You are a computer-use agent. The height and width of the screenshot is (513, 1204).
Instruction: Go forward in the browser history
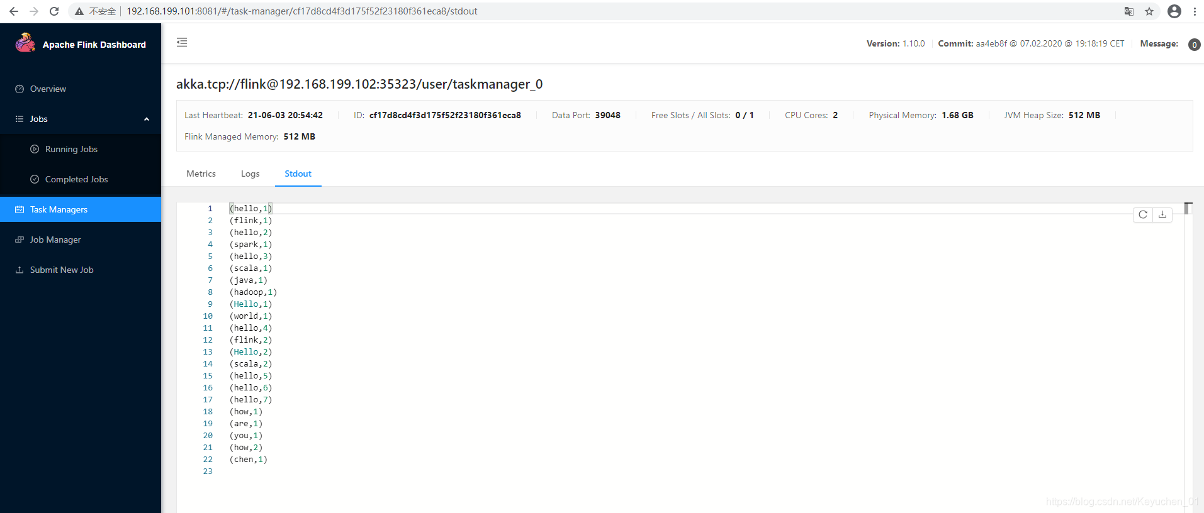point(34,11)
